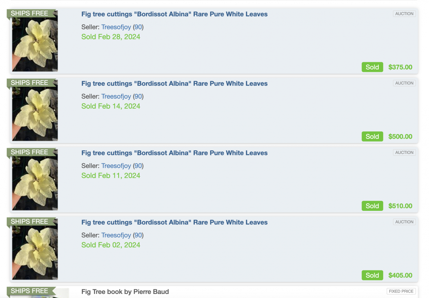
Task: Click Treesofjoy seller link in $405.00 listing
Action: point(116,235)
